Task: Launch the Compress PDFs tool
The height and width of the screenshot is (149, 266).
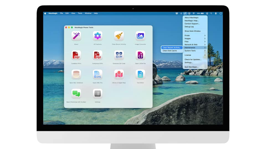Action: pos(98,55)
